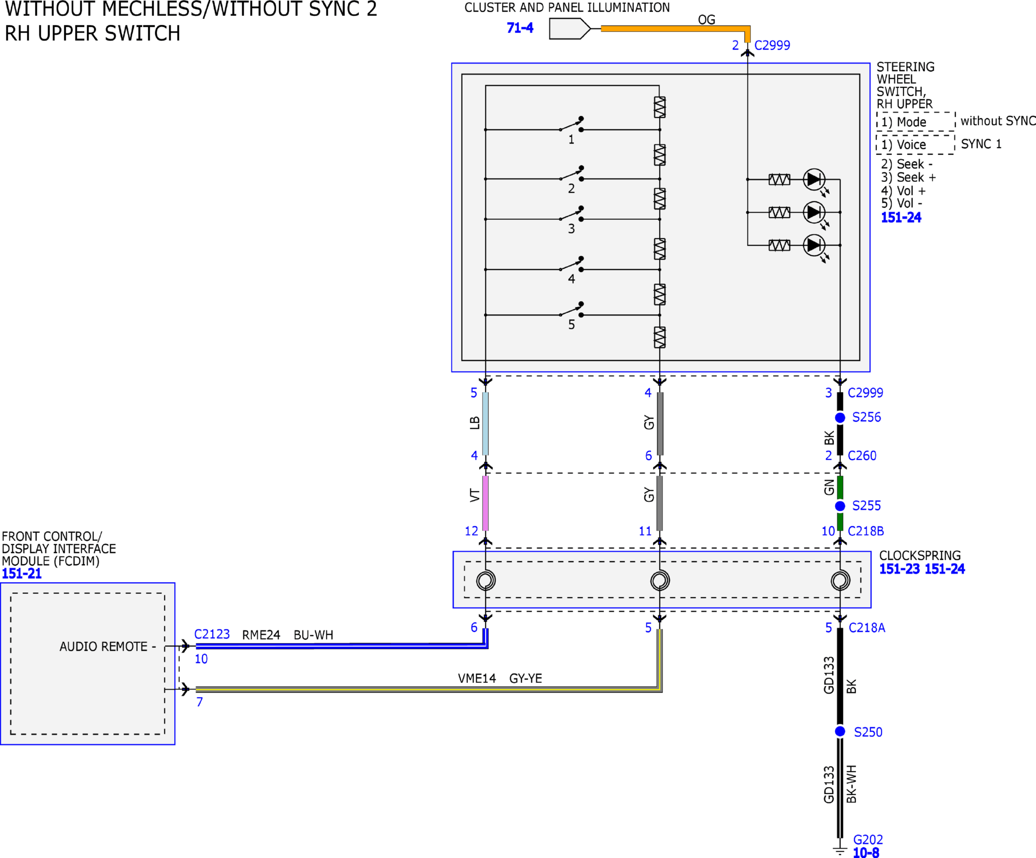This screenshot has width=1036, height=858.
Task: Click the S255 splice dot
Action: click(x=840, y=506)
